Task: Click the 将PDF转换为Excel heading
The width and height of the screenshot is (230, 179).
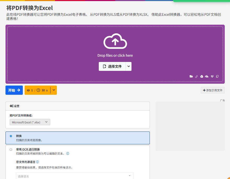Action: point(30,8)
